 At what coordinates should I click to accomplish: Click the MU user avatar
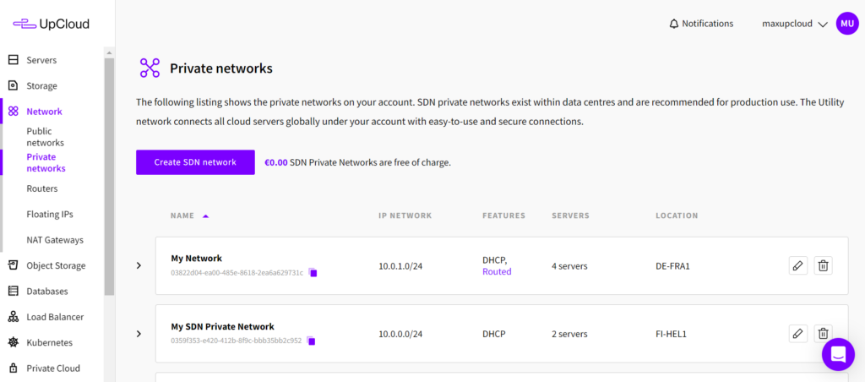coord(846,24)
